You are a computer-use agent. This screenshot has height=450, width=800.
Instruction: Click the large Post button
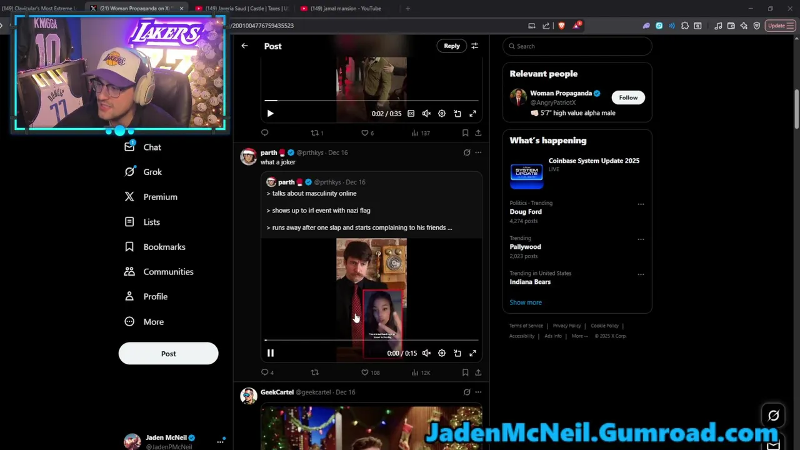tap(168, 354)
